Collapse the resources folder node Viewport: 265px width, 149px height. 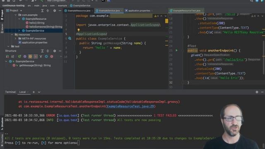click(12, 35)
